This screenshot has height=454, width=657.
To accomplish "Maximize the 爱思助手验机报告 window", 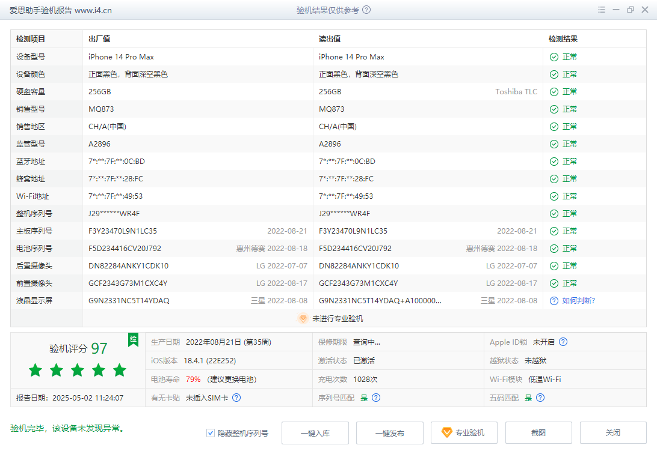I will coord(630,10).
